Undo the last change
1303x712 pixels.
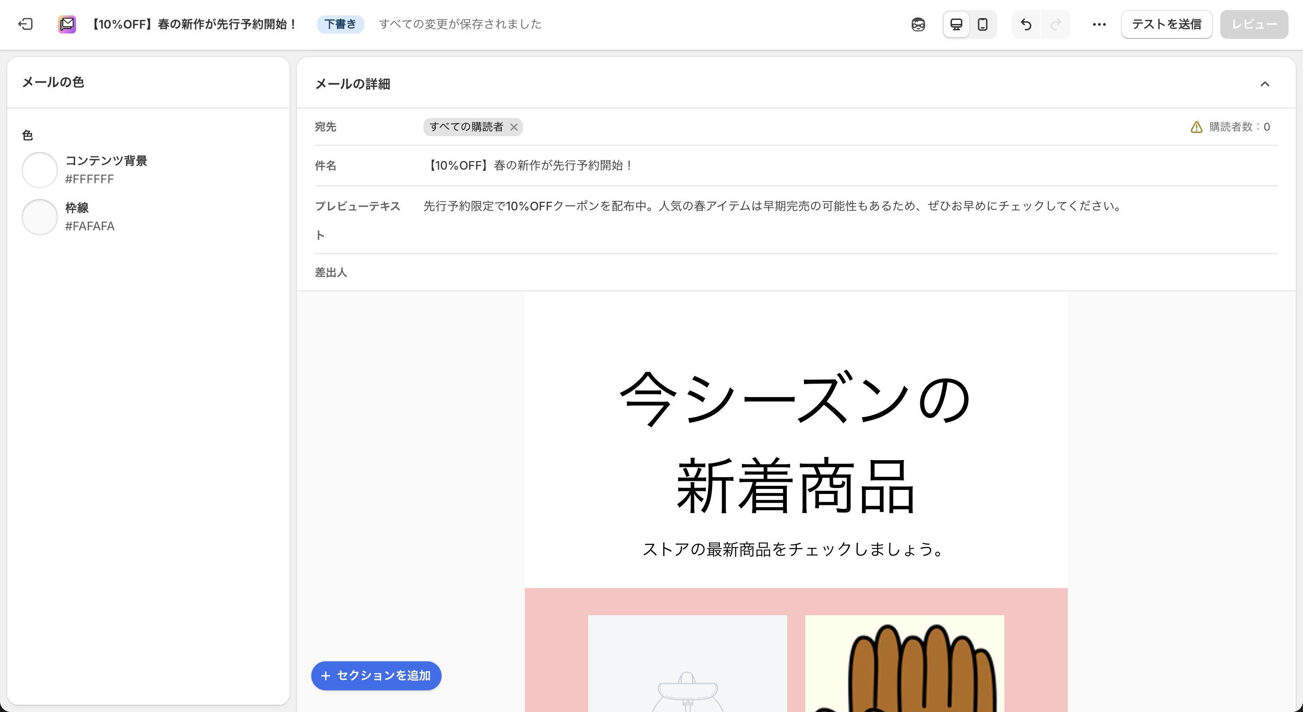1026,24
